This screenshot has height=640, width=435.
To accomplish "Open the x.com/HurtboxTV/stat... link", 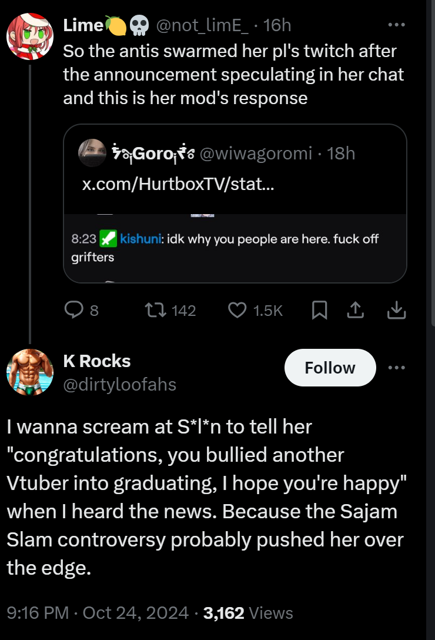I will tap(178, 184).
